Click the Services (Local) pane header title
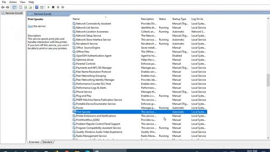Image resolution: width=270 pixels, height=152 pixels. pos(43,14)
